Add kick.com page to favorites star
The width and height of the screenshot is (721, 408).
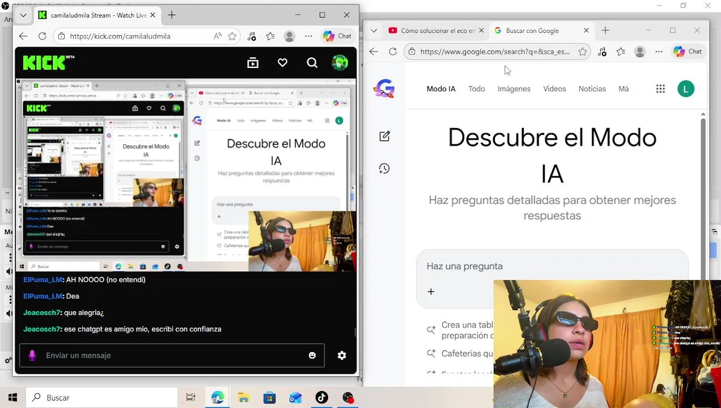[232, 36]
